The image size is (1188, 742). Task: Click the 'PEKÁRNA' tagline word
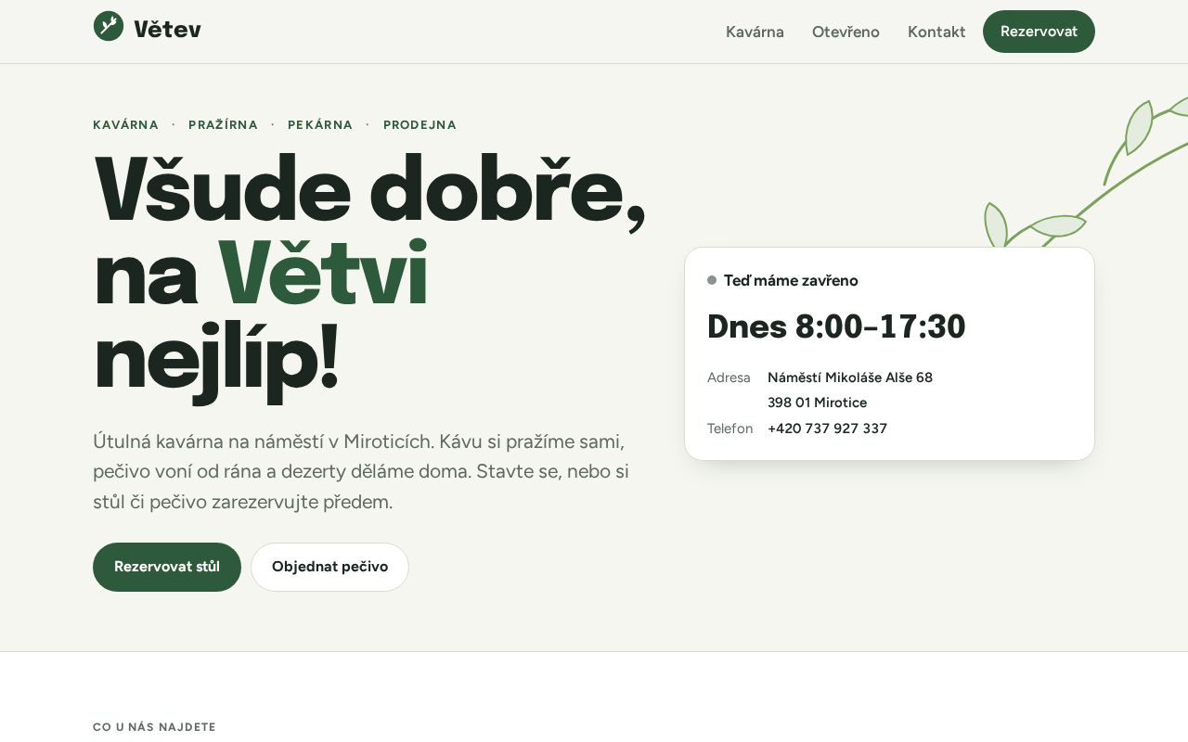(320, 125)
